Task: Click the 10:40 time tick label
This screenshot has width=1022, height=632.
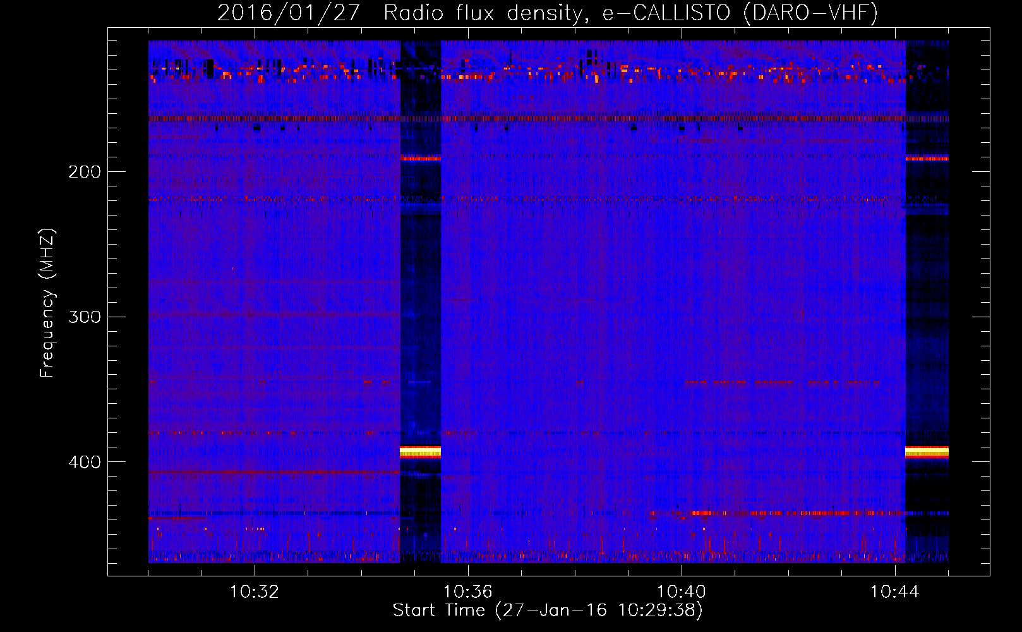Action: click(682, 592)
